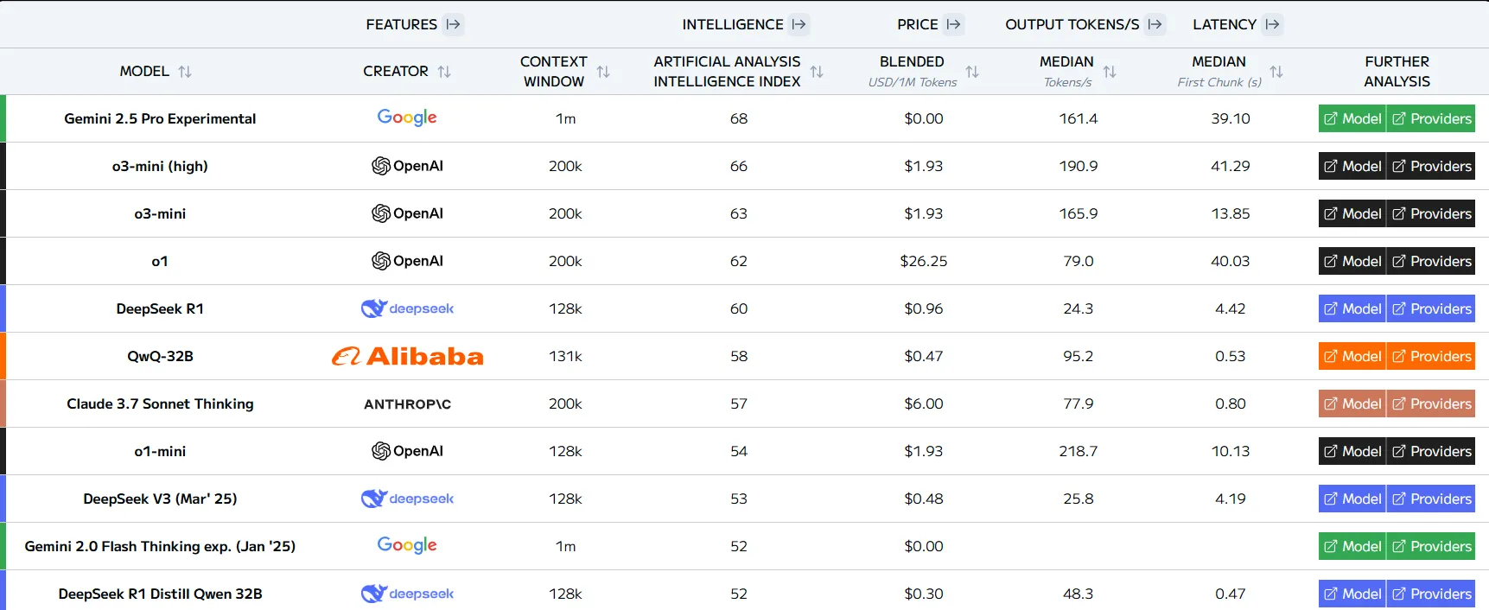The image size is (1489, 610).
Task: View Providers for QwQ-32B
Action: pos(1431,356)
